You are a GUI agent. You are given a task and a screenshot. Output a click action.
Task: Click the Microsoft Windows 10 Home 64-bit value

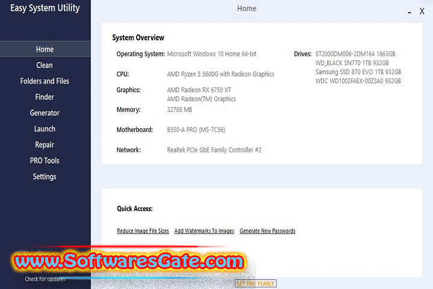pyautogui.click(x=212, y=54)
